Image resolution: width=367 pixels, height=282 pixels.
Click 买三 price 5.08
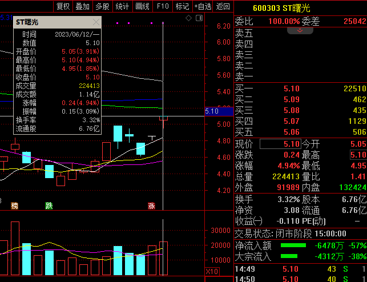292,110
